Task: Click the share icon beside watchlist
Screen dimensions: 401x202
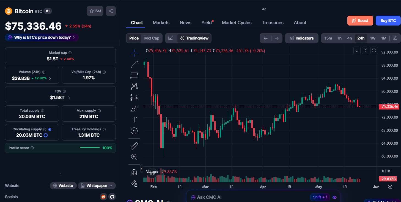Action: click(111, 11)
